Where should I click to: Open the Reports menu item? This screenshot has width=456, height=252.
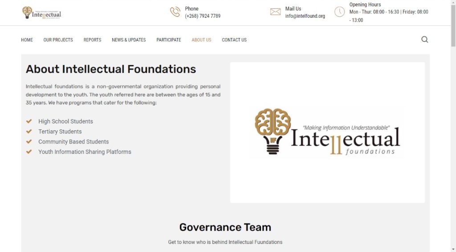[x=92, y=40]
